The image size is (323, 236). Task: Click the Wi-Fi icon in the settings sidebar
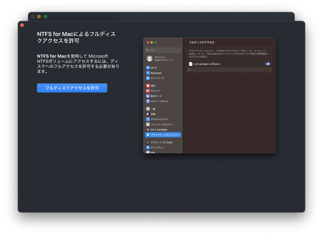(148, 68)
